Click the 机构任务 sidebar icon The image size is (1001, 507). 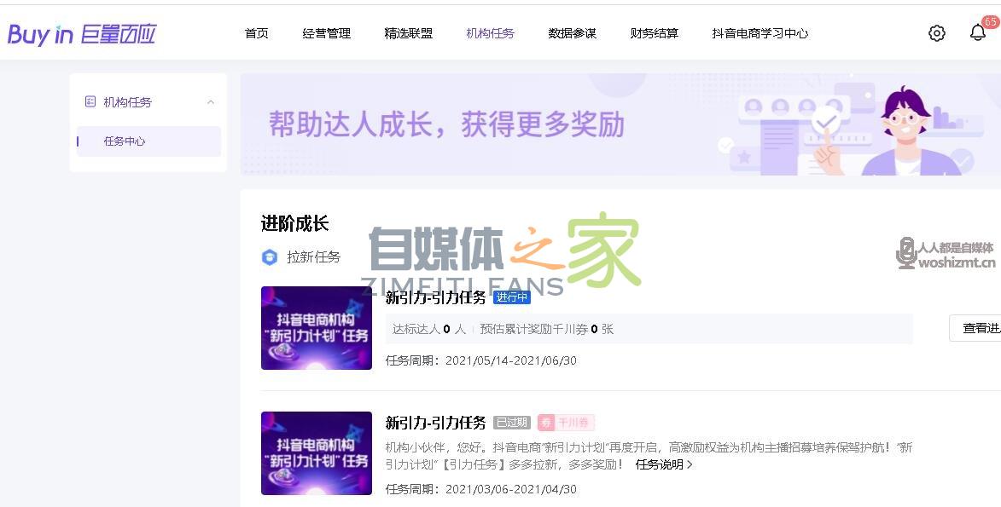pos(90,102)
